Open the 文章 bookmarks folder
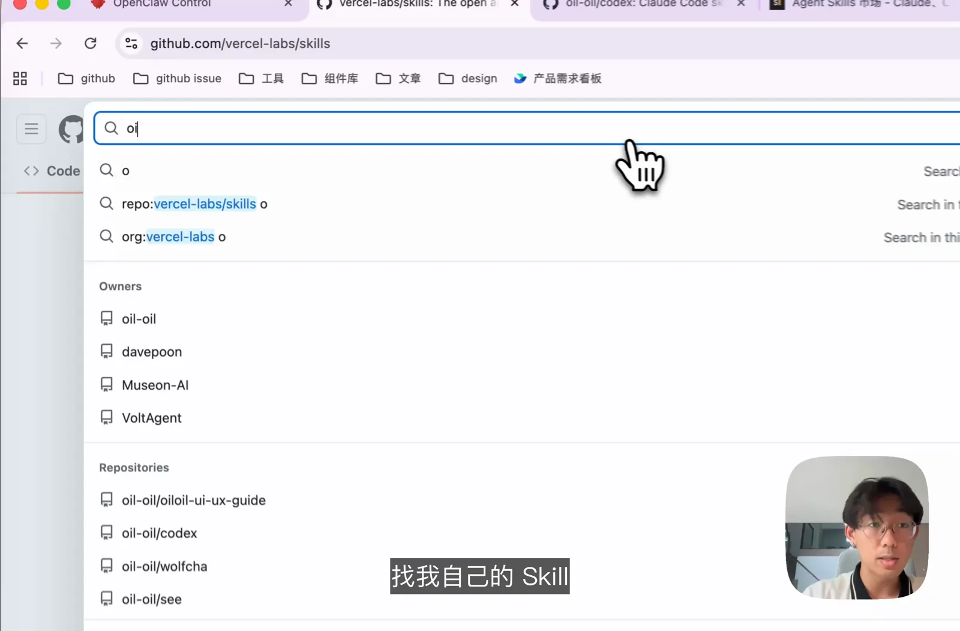This screenshot has height=631, width=960. (398, 79)
